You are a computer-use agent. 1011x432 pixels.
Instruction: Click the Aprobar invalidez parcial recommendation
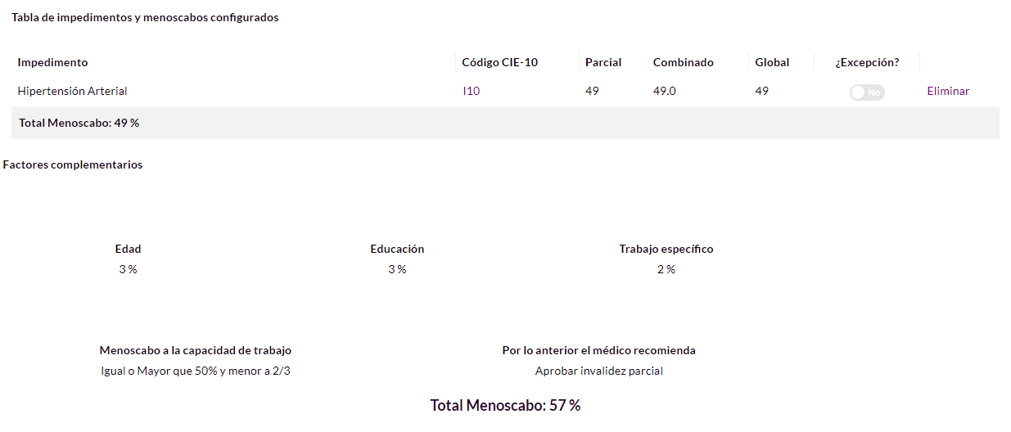tap(598, 371)
